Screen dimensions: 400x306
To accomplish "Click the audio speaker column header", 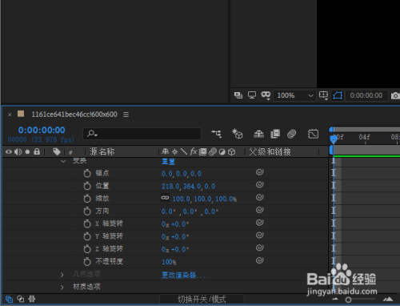I will click(18, 152).
